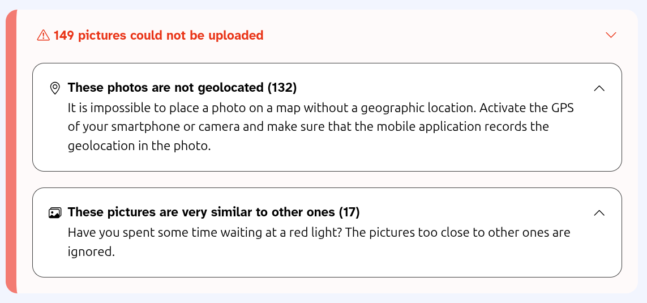This screenshot has width=647, height=303.
Task: Click the (132) count of non-geolocated photos
Action: [282, 88]
